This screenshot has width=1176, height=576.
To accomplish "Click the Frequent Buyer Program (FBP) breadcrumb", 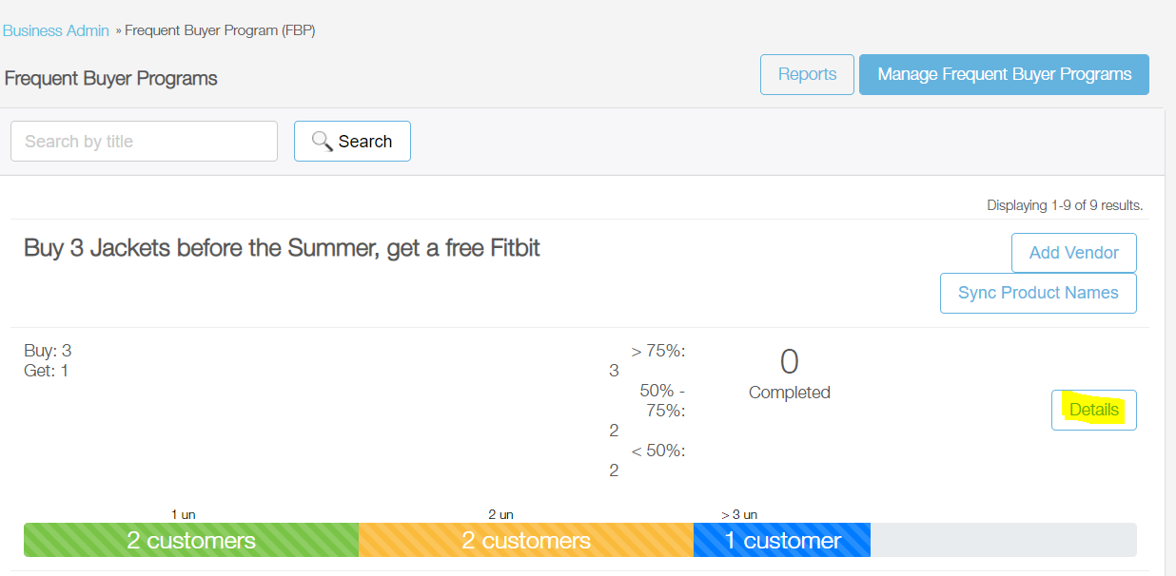I will [220, 30].
